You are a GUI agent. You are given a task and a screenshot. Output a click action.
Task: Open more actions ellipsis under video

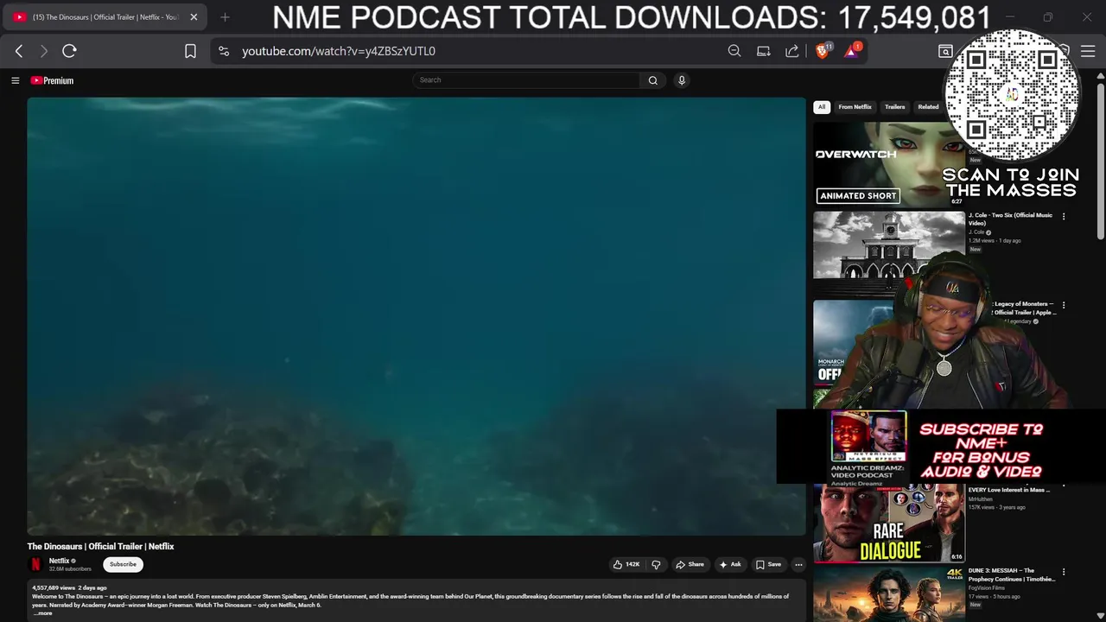click(798, 564)
